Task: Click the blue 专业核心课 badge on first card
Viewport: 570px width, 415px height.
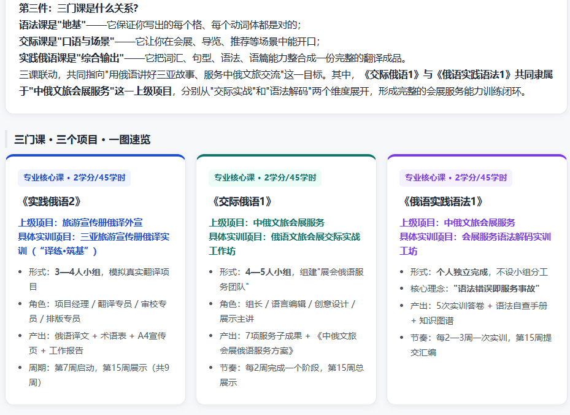Action: pyautogui.click(x=74, y=178)
